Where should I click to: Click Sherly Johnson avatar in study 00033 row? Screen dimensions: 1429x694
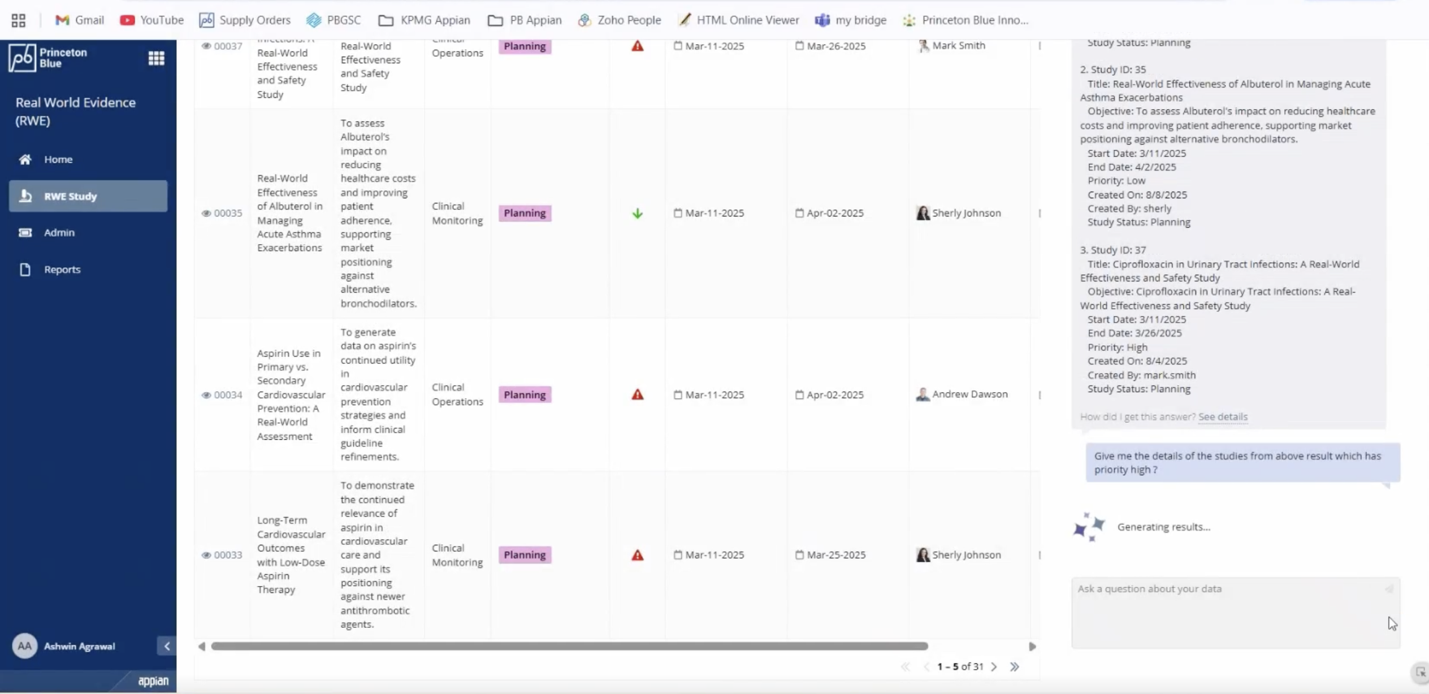pyautogui.click(x=923, y=555)
